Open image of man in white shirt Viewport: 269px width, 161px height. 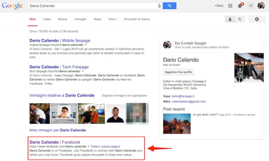(x=40, y=113)
